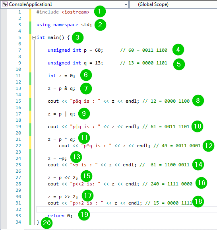217x230 pixels.
Task: Click line number 7 in margin
Action: pyautogui.click(x=19, y=50)
